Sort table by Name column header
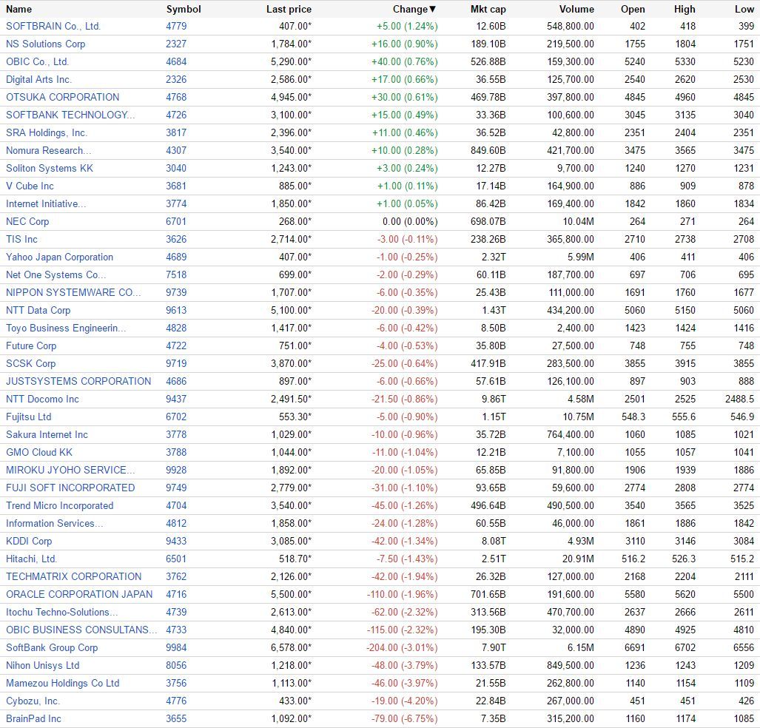760x728 pixels. coord(19,9)
